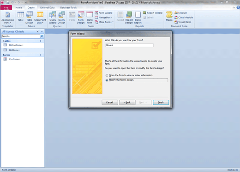Open the All Access Objects dropdown

[37, 31]
